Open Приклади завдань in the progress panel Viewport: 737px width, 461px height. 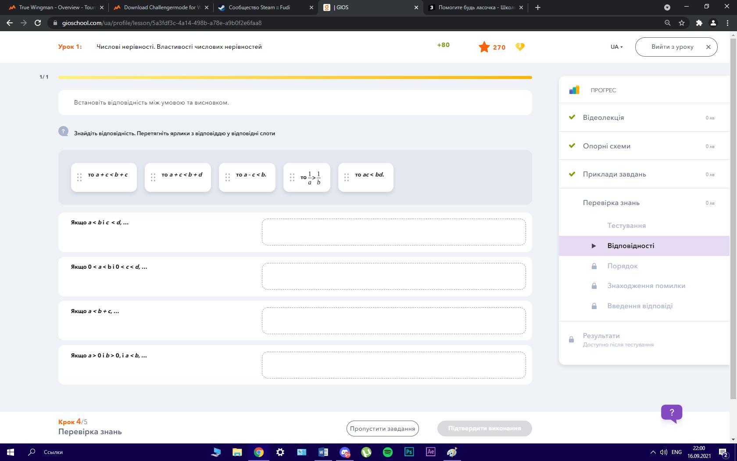(644, 174)
